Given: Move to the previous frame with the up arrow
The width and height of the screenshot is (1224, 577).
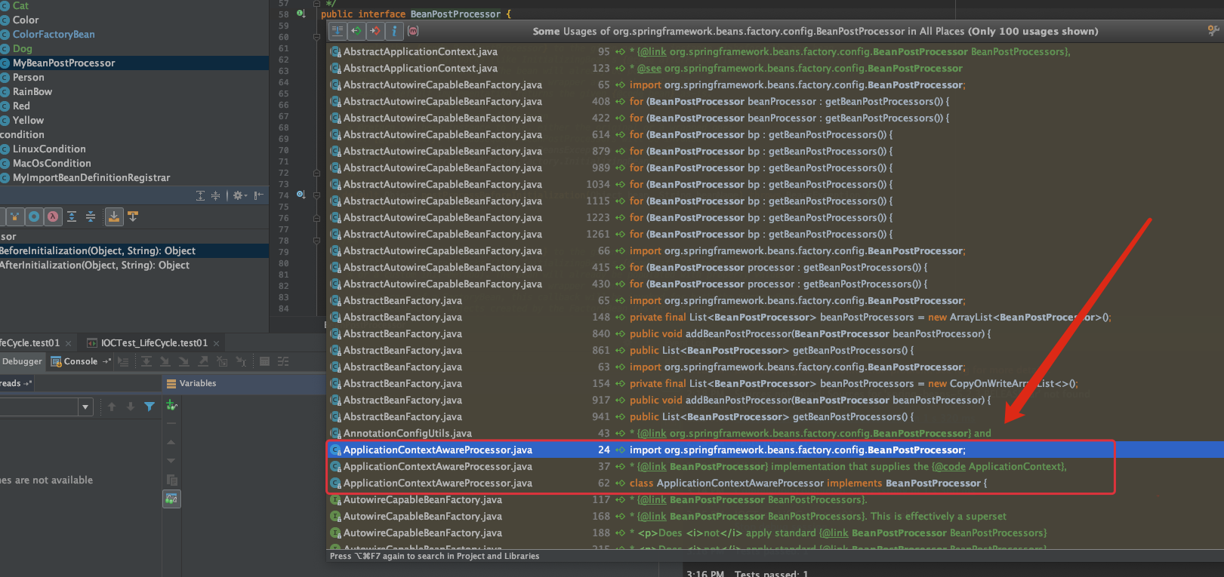Looking at the screenshot, I should pyautogui.click(x=112, y=407).
